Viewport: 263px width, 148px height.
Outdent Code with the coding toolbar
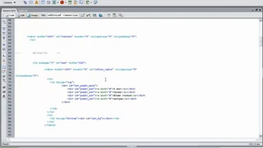[4, 92]
